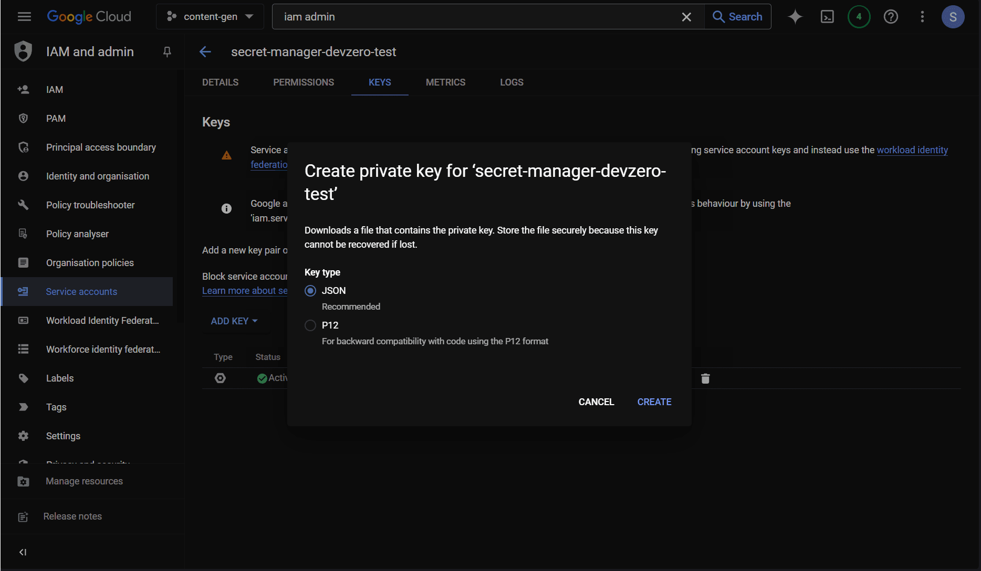Open Workforce identity federation entry
This screenshot has width=981, height=571.
87,350
